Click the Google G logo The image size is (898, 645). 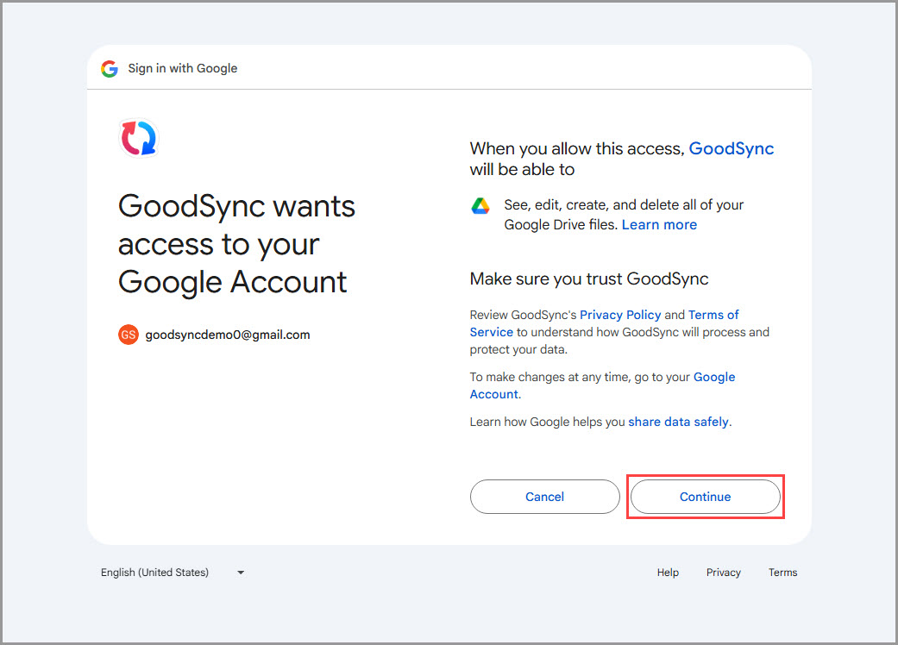pos(110,69)
